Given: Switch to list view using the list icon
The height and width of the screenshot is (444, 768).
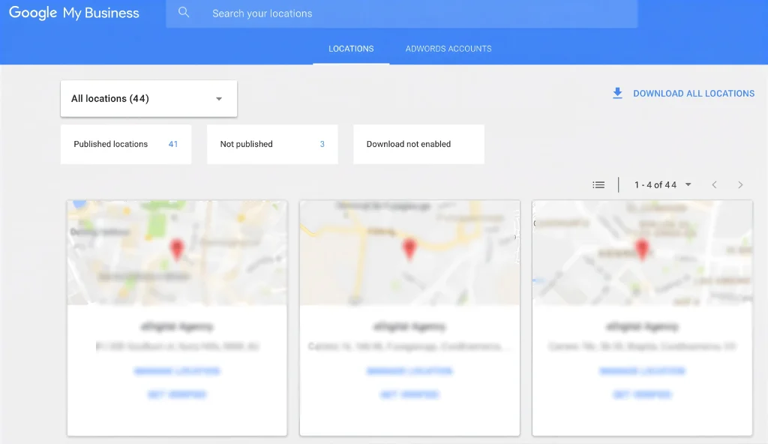Looking at the screenshot, I should click(x=598, y=184).
